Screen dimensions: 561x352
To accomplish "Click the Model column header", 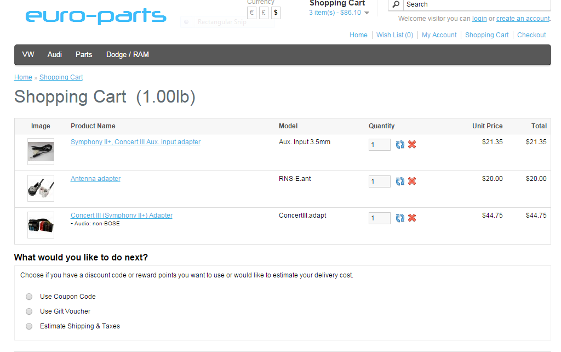I will [x=288, y=126].
